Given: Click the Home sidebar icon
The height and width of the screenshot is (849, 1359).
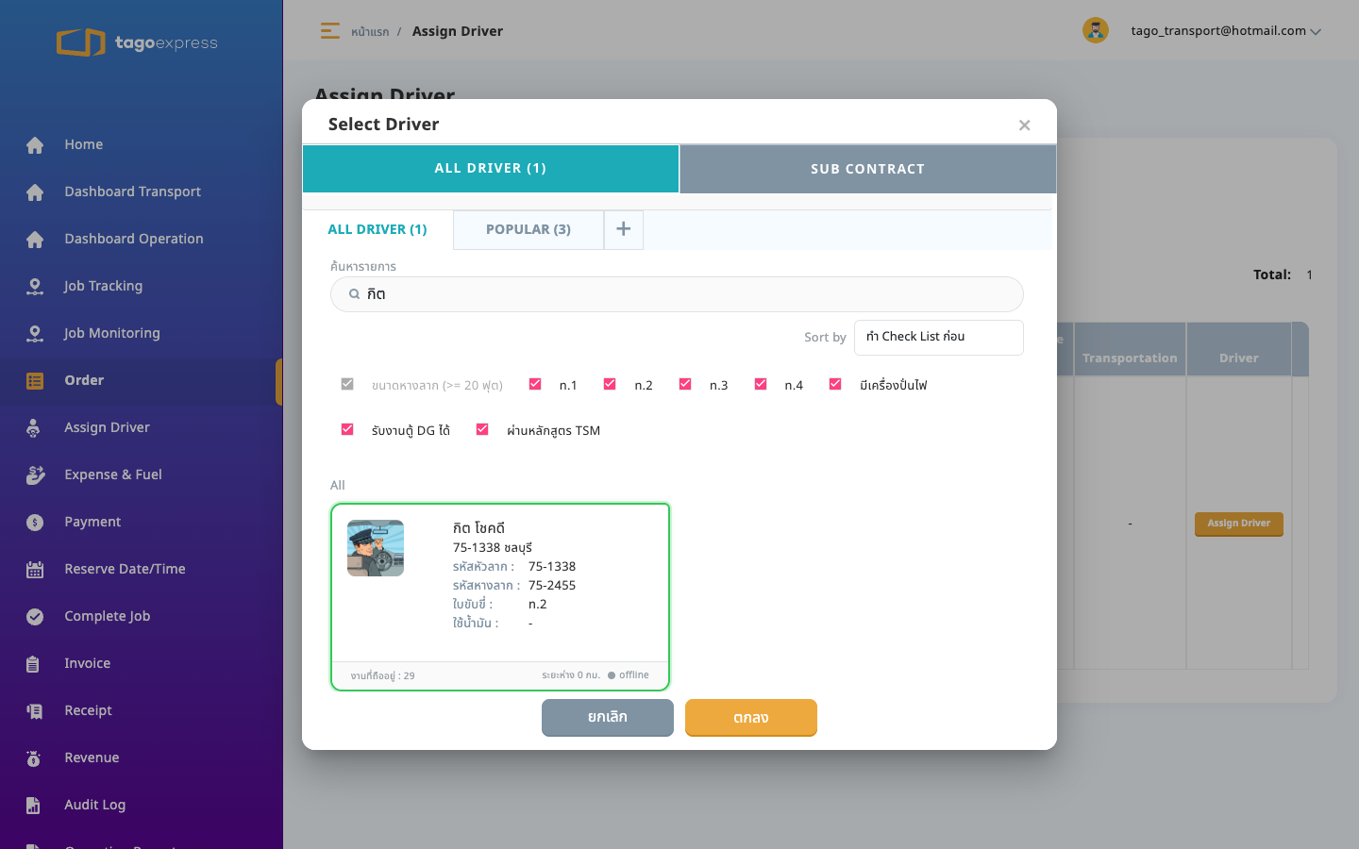Looking at the screenshot, I should (35, 144).
